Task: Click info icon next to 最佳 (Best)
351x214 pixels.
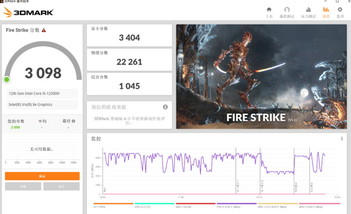Action: 73,121
